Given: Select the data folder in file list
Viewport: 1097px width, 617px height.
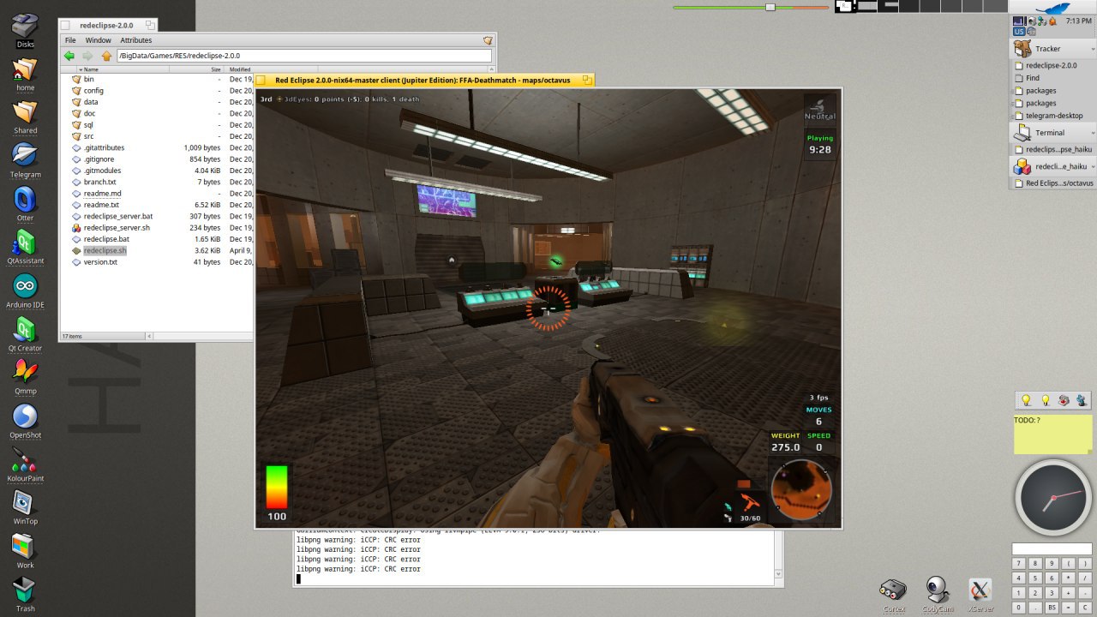Looking at the screenshot, I should coord(91,102).
